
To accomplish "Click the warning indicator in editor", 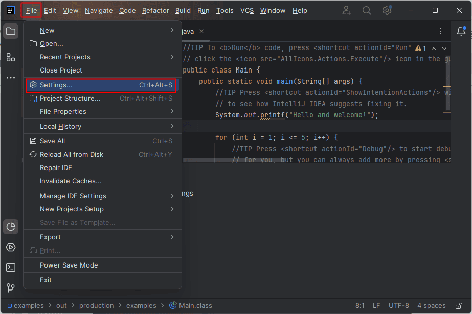I will 420,49.
